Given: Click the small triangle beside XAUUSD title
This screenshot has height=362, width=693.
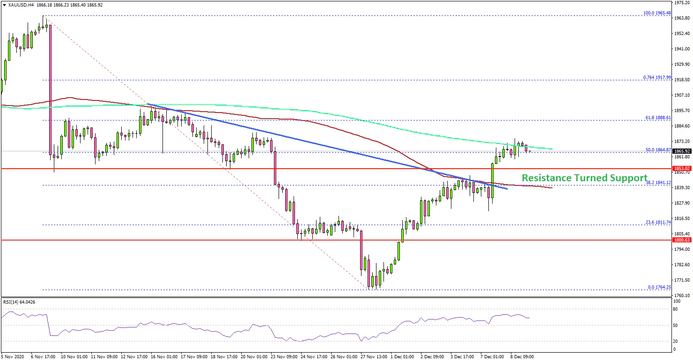Looking at the screenshot, I should pos(4,5).
